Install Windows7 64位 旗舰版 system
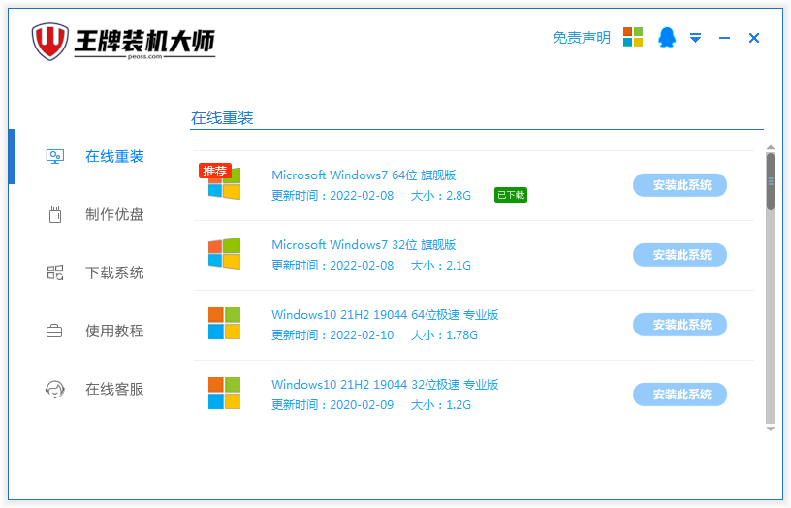Image resolution: width=791 pixels, height=508 pixels. (680, 185)
